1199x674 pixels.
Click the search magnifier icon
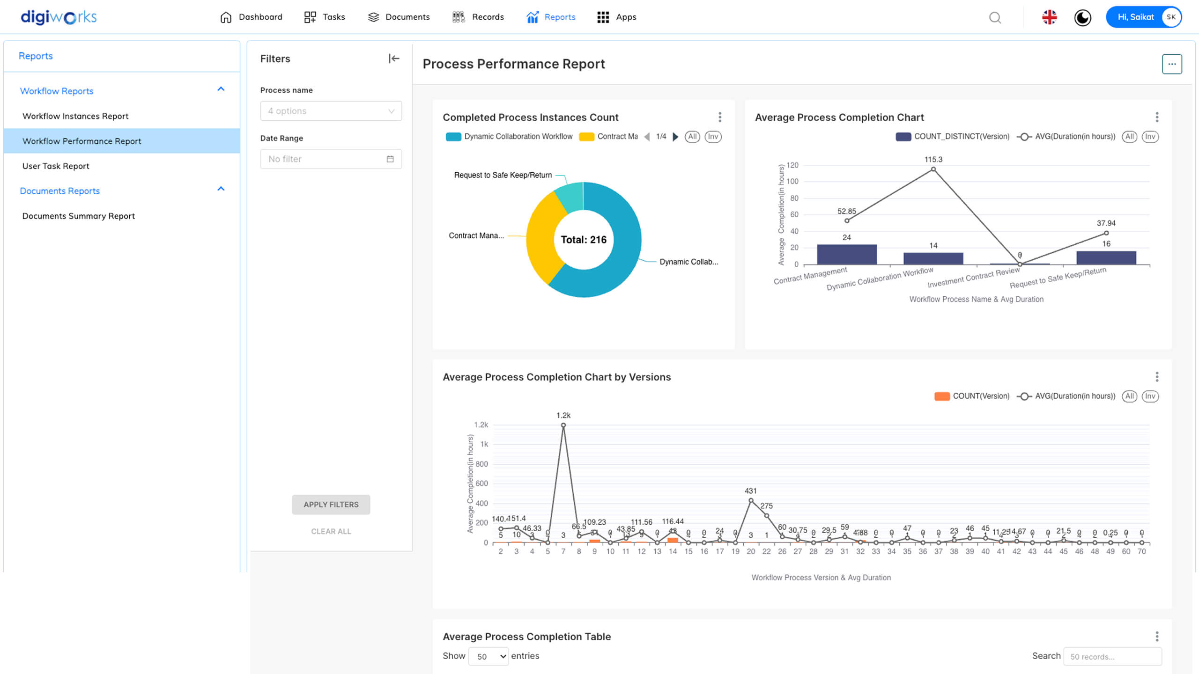point(995,17)
